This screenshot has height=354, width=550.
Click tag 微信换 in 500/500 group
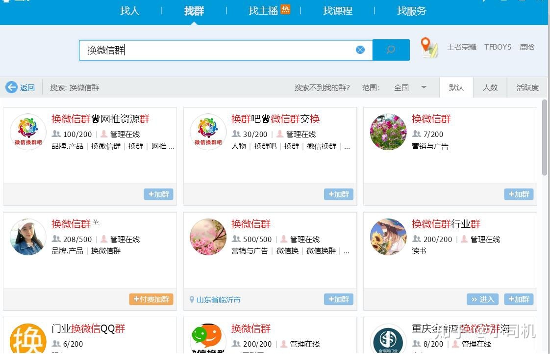[x=287, y=251]
